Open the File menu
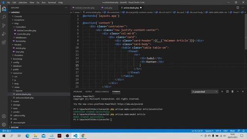The height and width of the screenshot is (139, 247). (8, 3)
